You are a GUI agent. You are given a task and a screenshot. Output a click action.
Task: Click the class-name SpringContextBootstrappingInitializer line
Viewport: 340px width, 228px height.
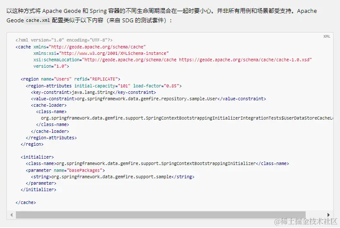pos(158,163)
